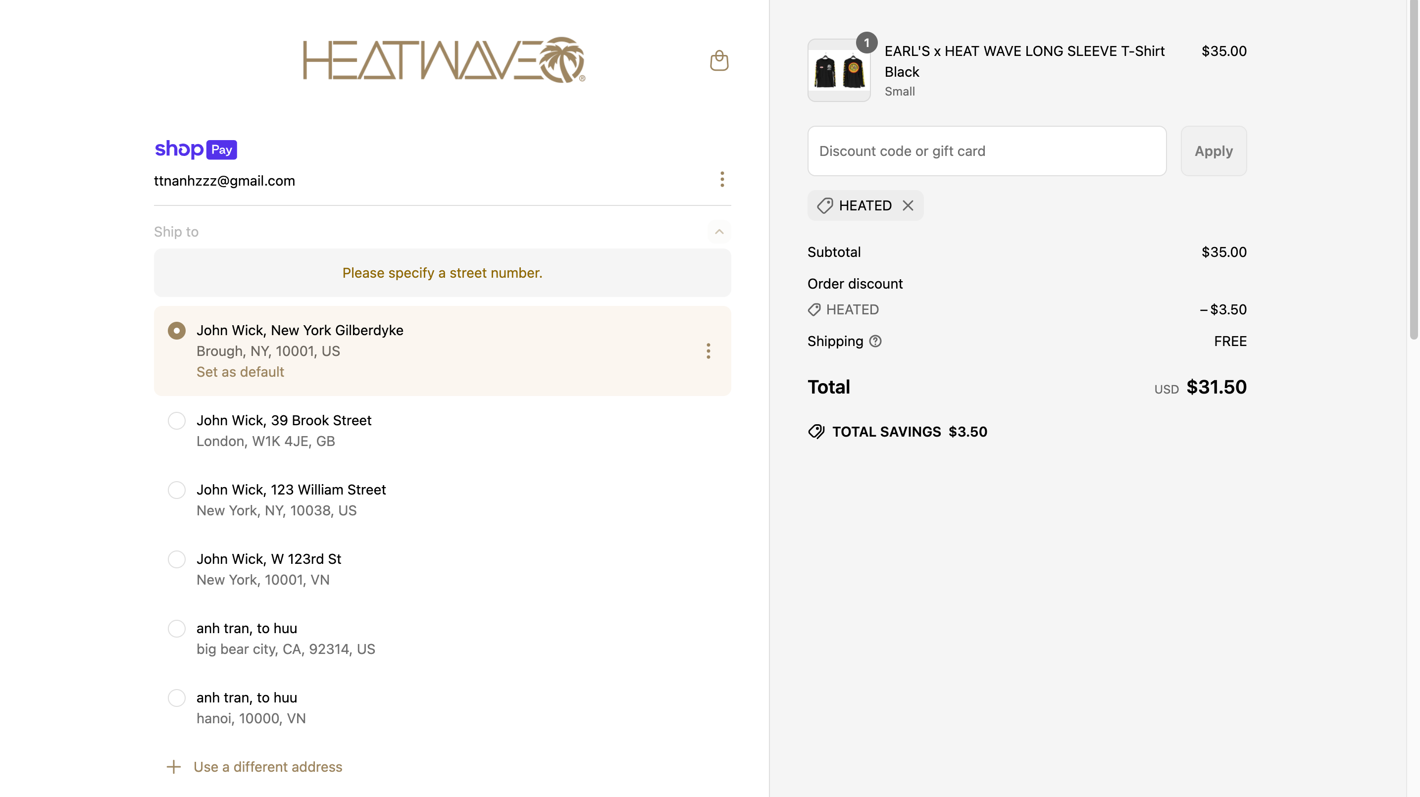Click the discount tag icon on the HEATED chip
The image size is (1420, 797).
pos(825,205)
